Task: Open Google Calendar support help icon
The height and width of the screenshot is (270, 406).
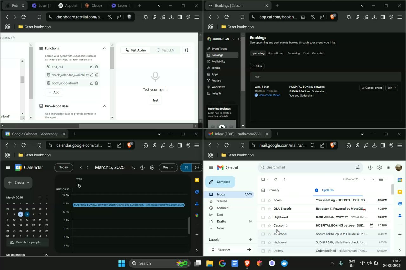Action: [142, 167]
